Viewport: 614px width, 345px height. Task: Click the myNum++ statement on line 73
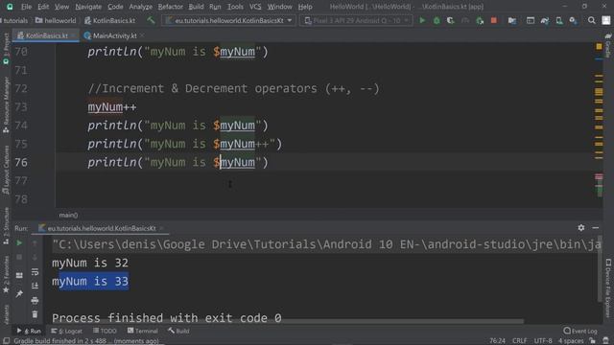[x=112, y=106]
